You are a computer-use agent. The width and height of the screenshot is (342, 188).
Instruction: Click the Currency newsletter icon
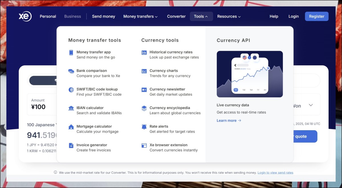tap(144, 90)
